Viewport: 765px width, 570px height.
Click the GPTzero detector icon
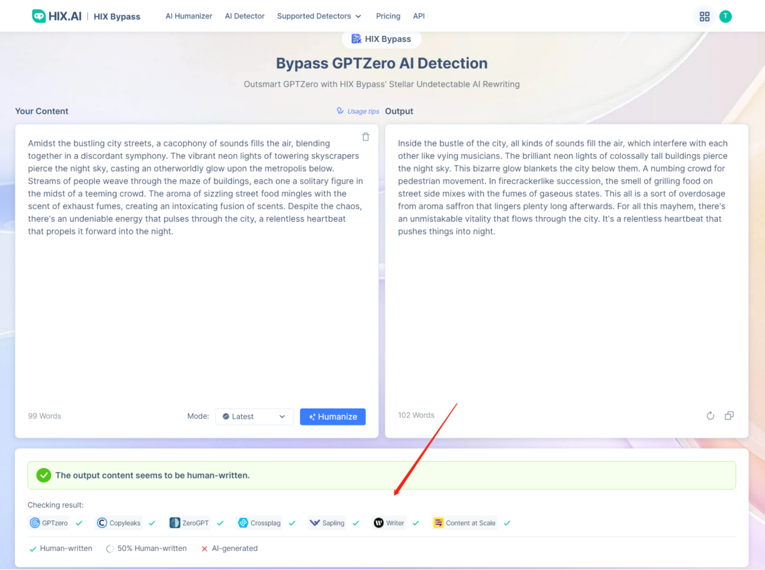tap(35, 523)
